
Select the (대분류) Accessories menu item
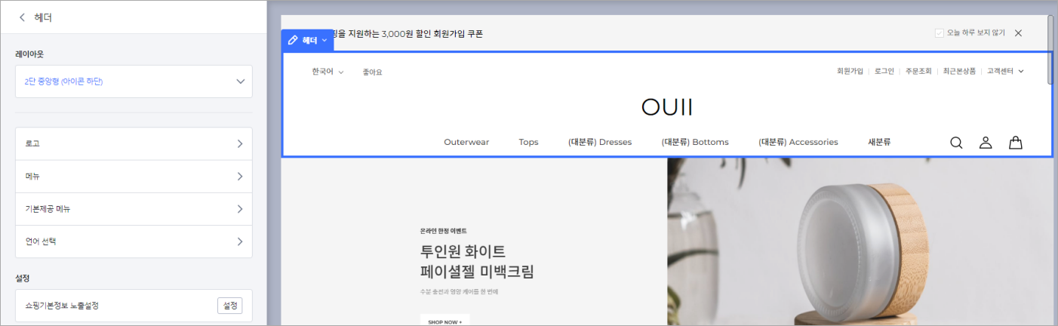pyautogui.click(x=798, y=142)
